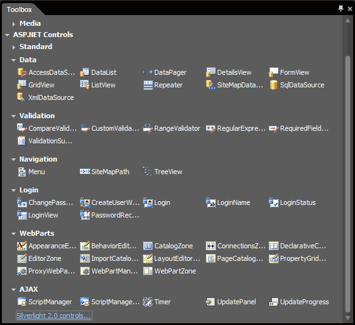This screenshot has width=355, height=325.
Task: Click the 'ImportCatalo...' item label
Action: coord(115,258)
